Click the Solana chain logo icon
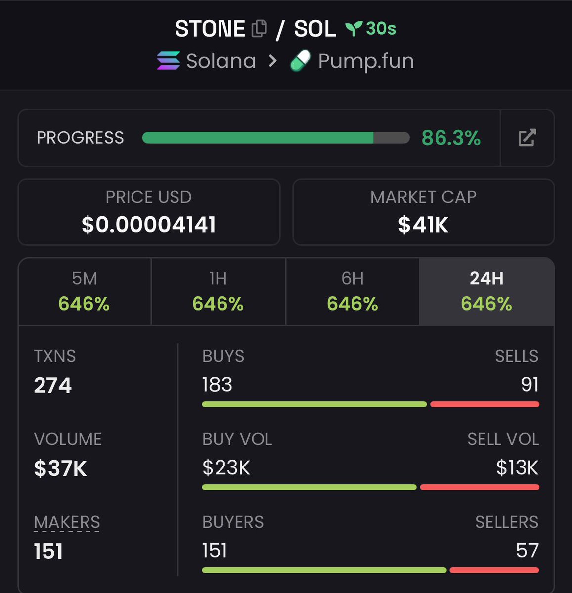Viewport: 572px width, 593px height. coord(169,61)
